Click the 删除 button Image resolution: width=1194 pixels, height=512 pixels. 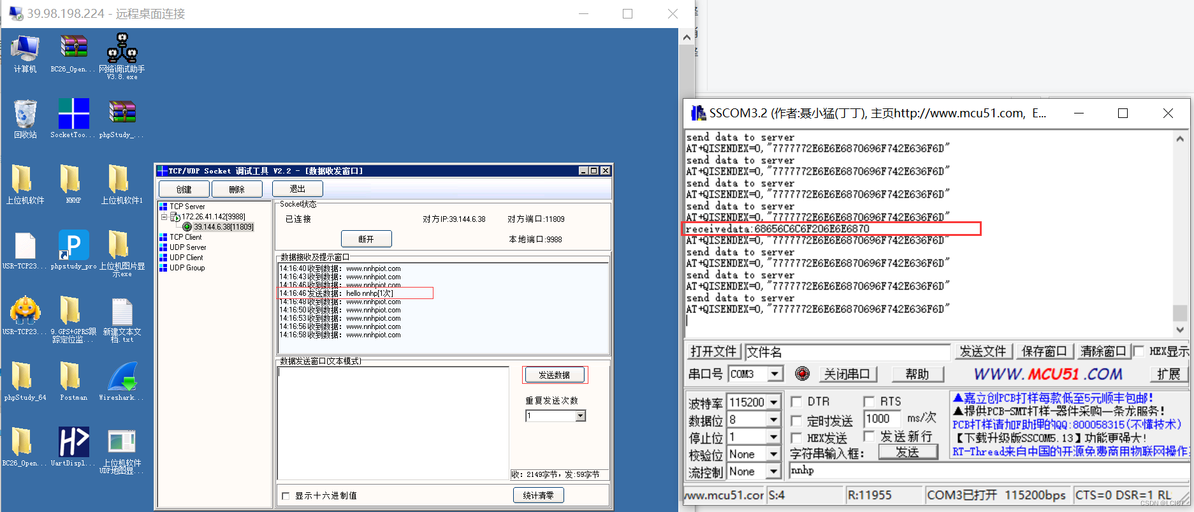pos(237,189)
